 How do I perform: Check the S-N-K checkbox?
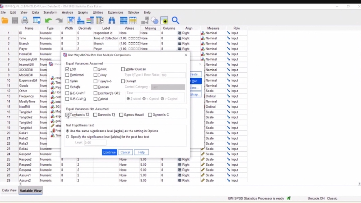click(x=95, y=69)
